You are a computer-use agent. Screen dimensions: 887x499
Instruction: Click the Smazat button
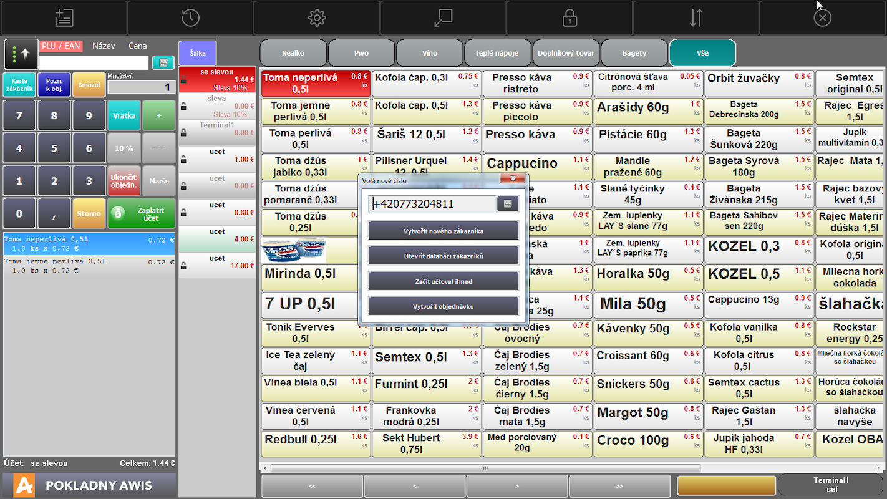tap(89, 85)
